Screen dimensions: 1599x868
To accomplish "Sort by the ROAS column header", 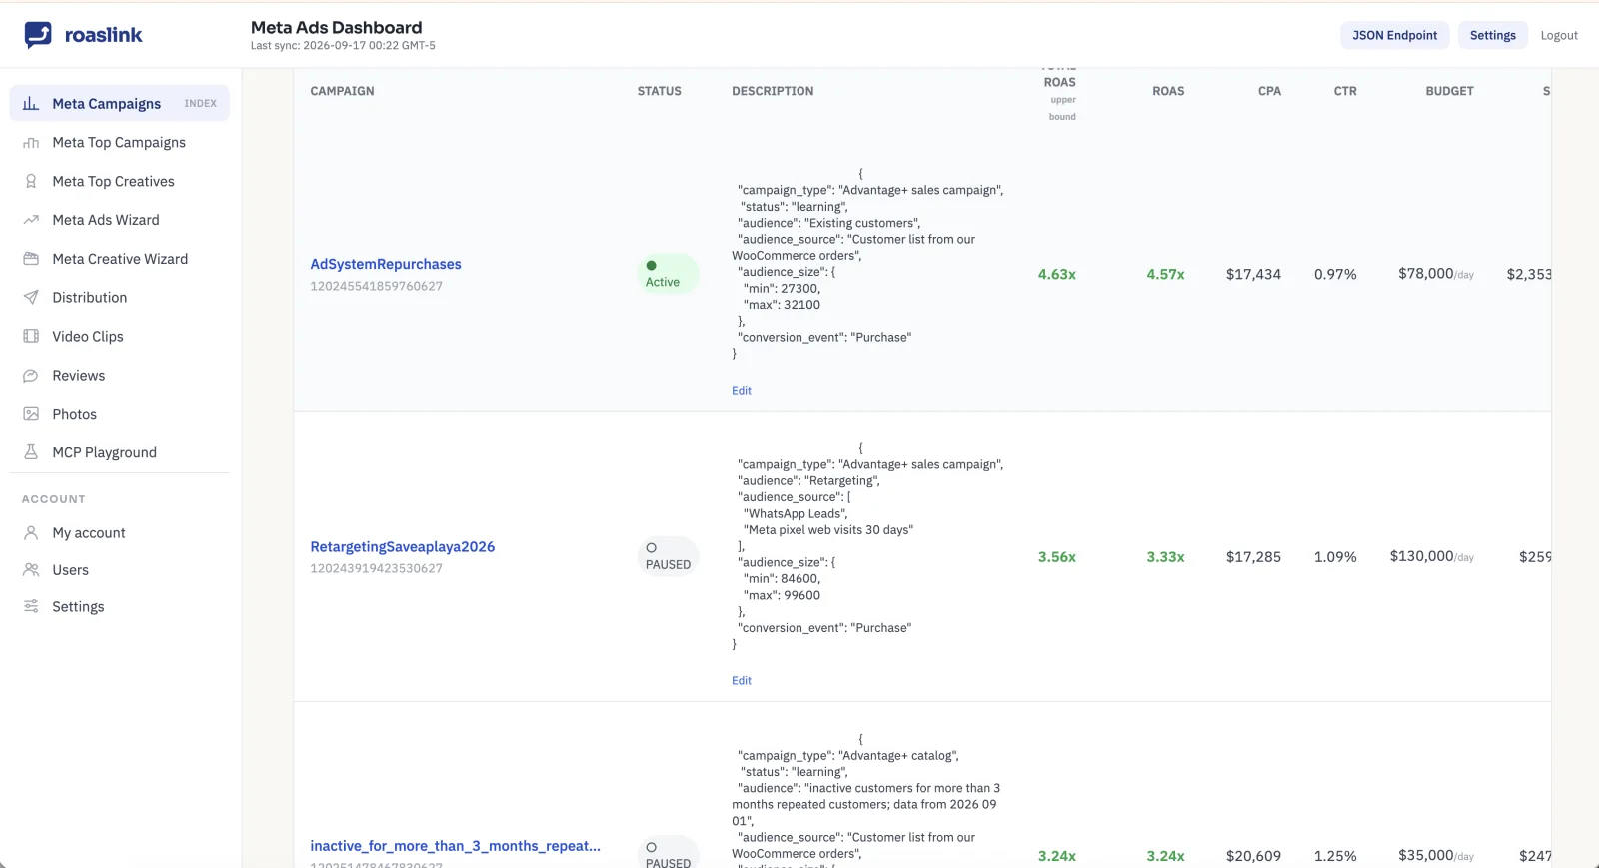I will point(1168,91).
